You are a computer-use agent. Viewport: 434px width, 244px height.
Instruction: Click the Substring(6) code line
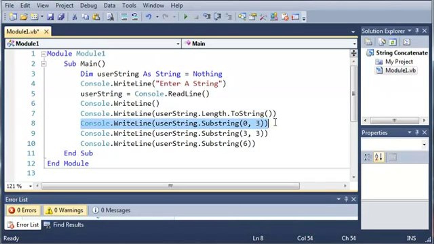[x=168, y=143]
